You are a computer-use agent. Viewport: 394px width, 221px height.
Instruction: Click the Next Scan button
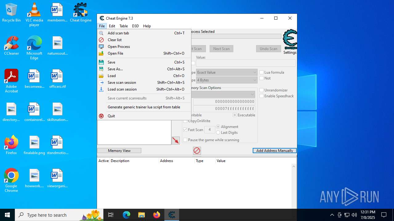(221, 48)
